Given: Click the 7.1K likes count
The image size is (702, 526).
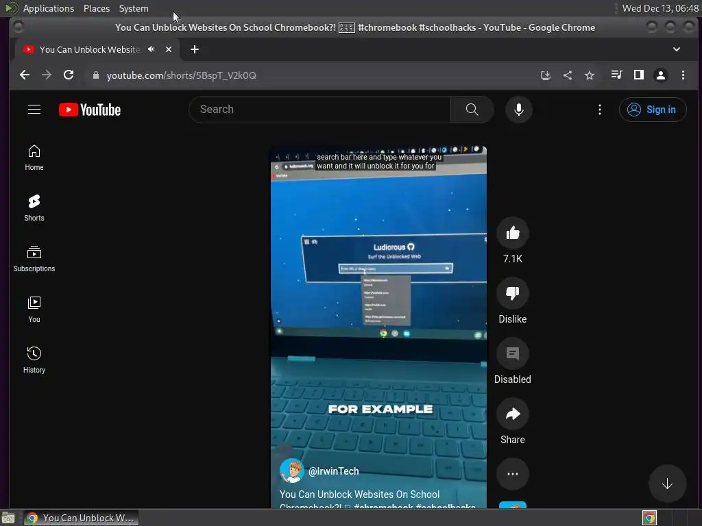Looking at the screenshot, I should pyautogui.click(x=513, y=258).
